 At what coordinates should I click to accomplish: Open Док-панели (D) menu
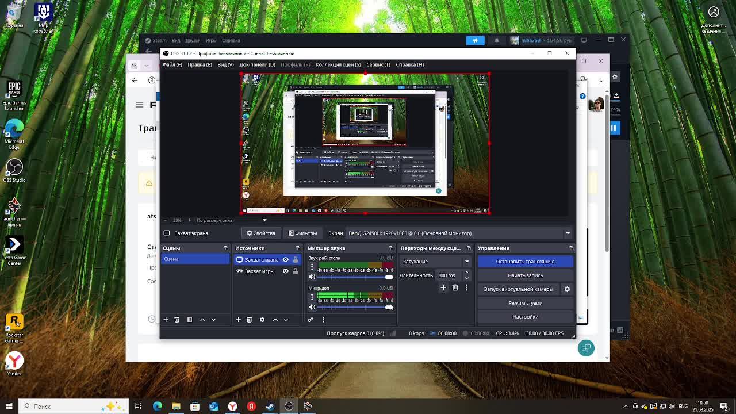[257, 64]
